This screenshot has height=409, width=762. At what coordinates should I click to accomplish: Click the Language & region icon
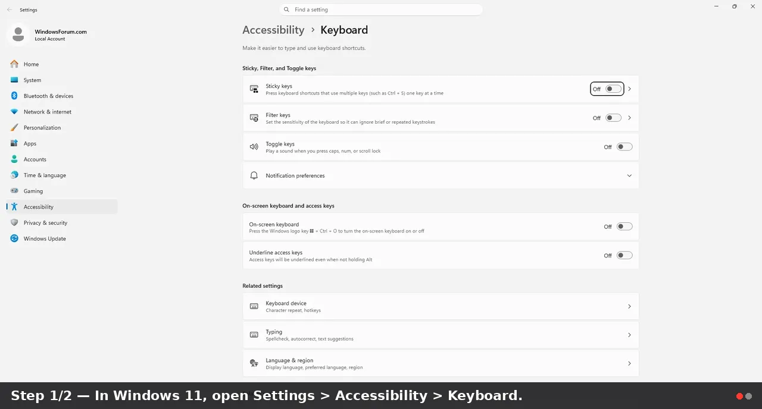click(x=254, y=363)
